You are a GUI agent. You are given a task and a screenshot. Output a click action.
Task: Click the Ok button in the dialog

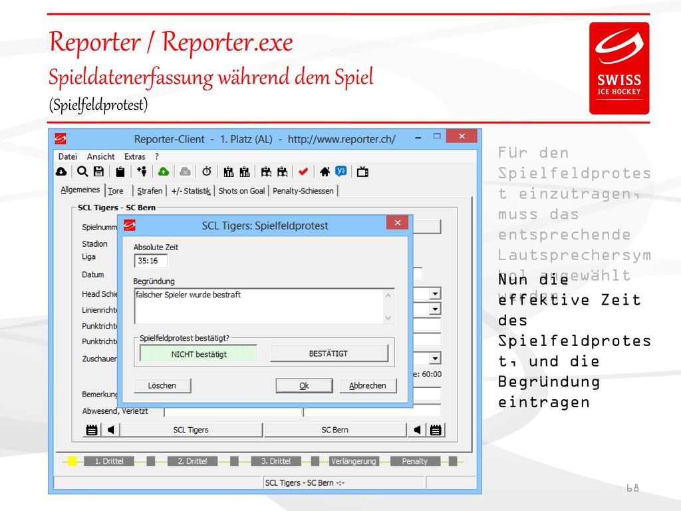pyautogui.click(x=304, y=385)
